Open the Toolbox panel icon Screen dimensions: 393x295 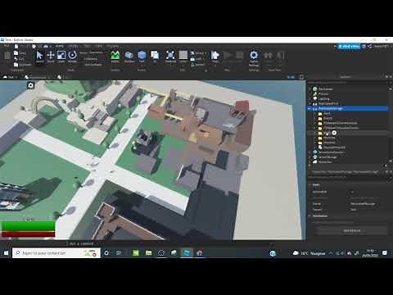click(x=129, y=57)
